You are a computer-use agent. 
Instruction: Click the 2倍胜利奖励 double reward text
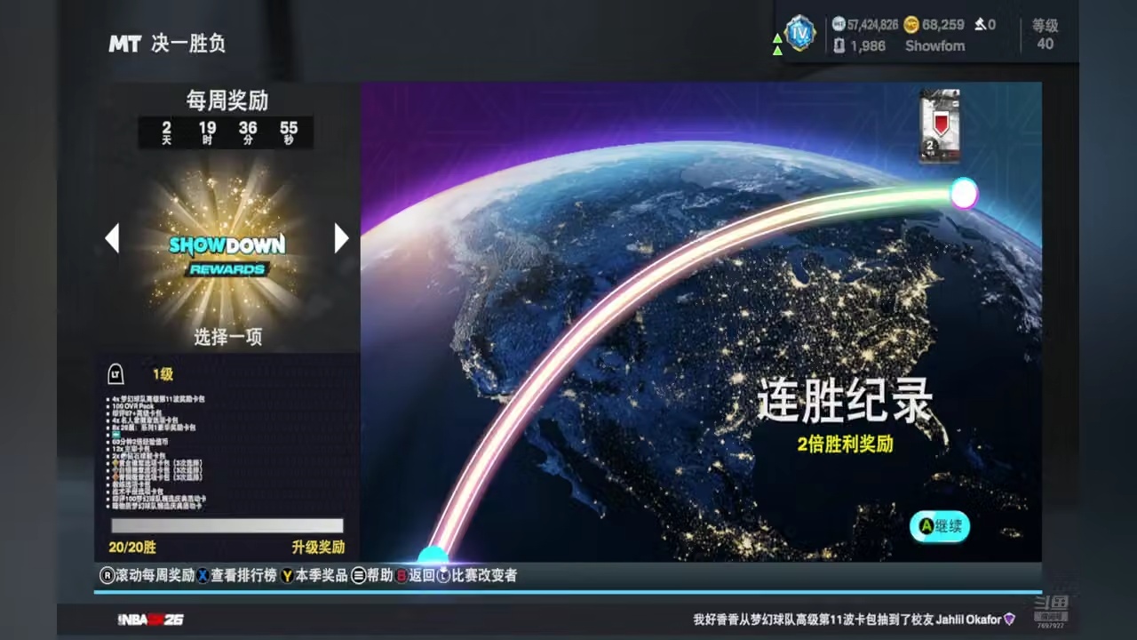[845, 444]
